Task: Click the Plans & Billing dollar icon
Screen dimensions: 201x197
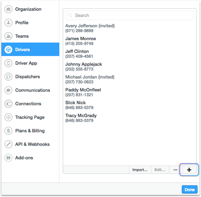Action: point(9,131)
